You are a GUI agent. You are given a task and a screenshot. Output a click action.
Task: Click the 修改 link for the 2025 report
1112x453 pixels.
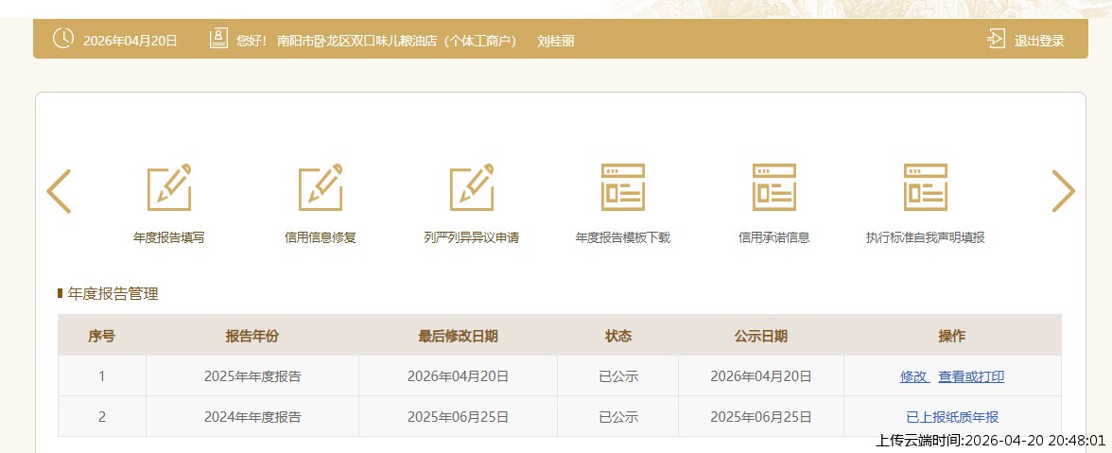click(913, 376)
